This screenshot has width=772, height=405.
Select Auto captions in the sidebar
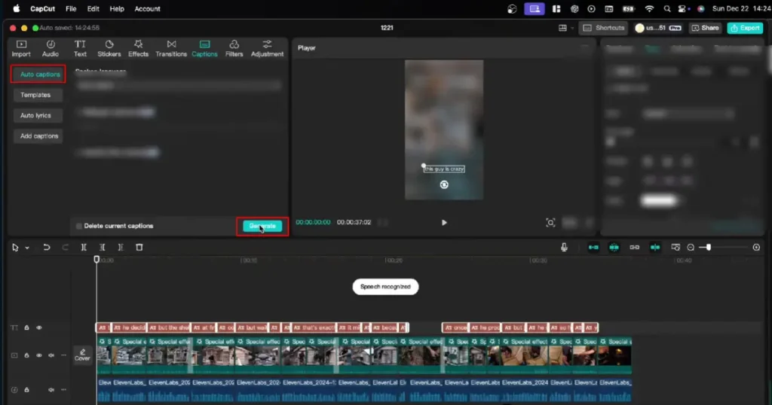point(38,75)
